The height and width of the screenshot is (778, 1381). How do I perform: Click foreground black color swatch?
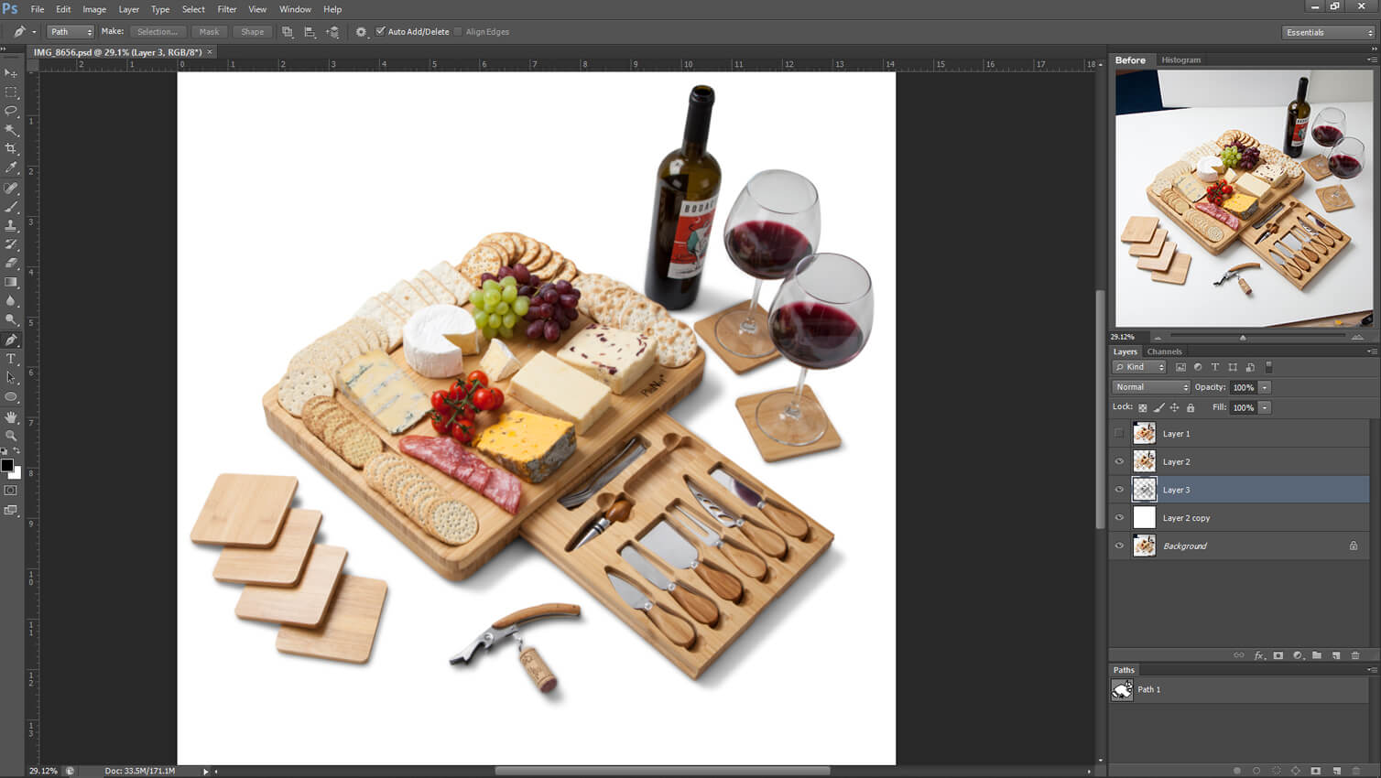click(7, 466)
